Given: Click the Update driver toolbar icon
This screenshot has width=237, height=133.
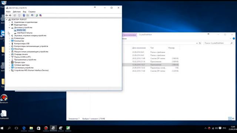Looking at the screenshot, I should (37, 16).
